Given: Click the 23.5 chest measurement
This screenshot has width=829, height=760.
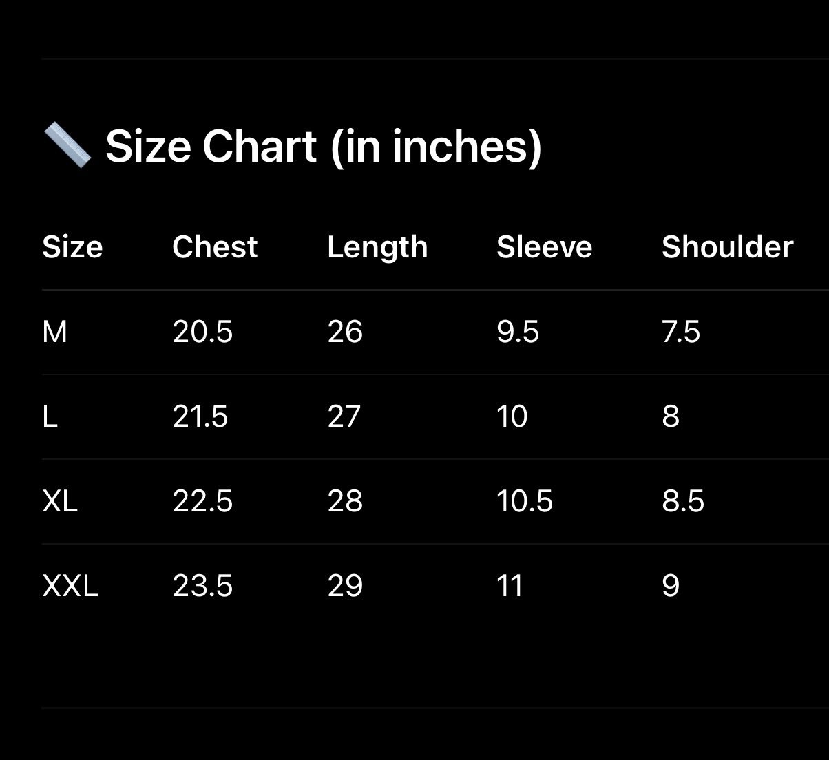Looking at the screenshot, I should pyautogui.click(x=202, y=587).
